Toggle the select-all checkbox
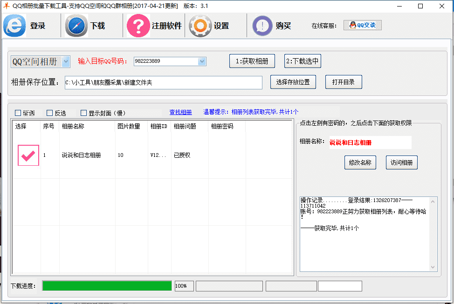Viewport: 454px width, 304px height. click(x=18, y=113)
